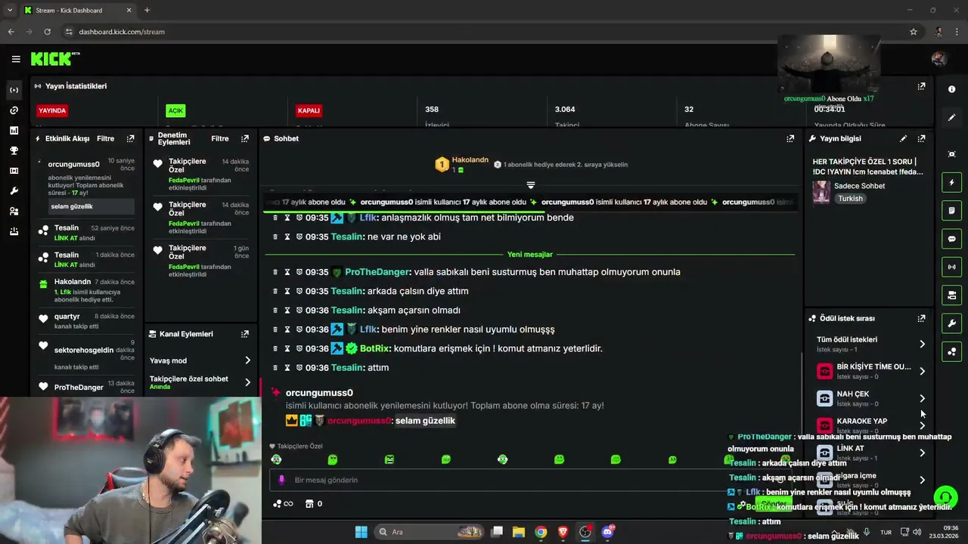Viewport: 968px width, 544px height.
Task: Select the stream broadcast icon in left sidebar
Action: tap(14, 90)
